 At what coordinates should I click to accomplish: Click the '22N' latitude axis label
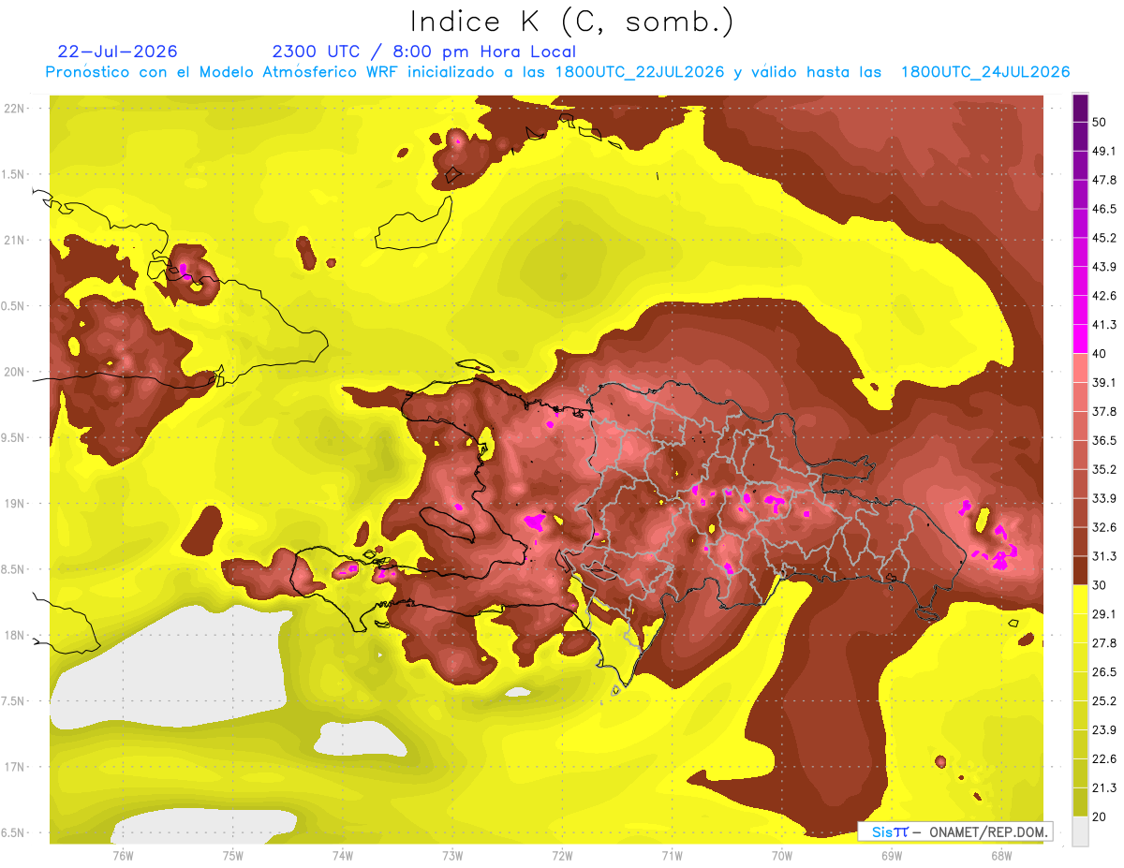tap(14, 109)
